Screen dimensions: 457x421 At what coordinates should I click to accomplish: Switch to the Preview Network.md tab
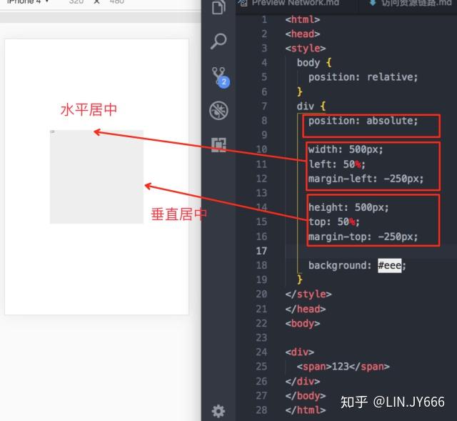(295, 3)
